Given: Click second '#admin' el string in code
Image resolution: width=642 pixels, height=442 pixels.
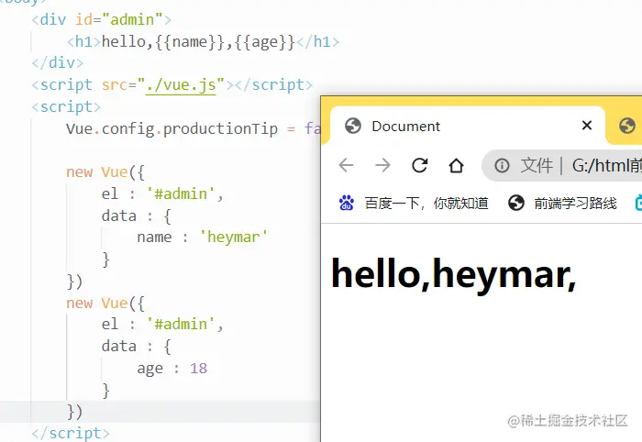Looking at the screenshot, I should click(x=181, y=324).
